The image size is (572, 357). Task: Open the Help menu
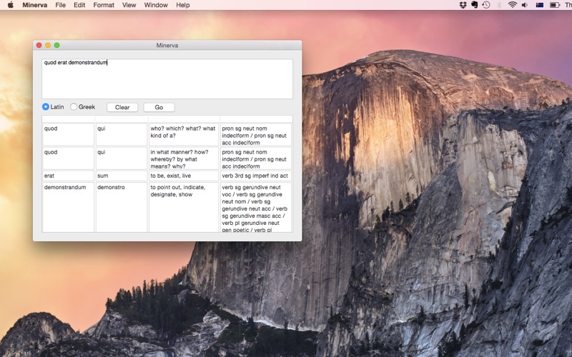(x=183, y=5)
